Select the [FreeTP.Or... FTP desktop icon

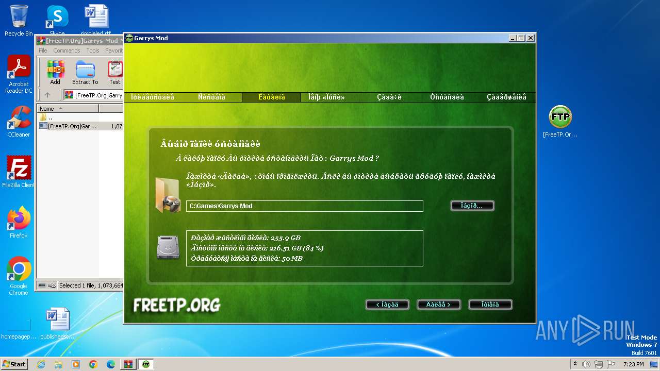tap(560, 122)
